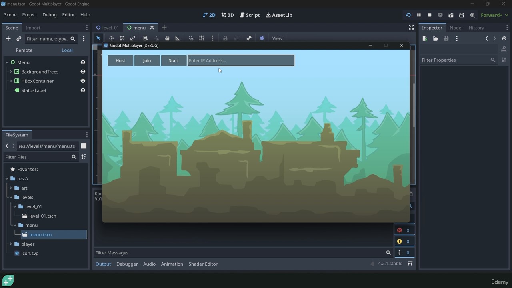Open snapping options three-dot menu
512x288 pixels.
point(212,38)
